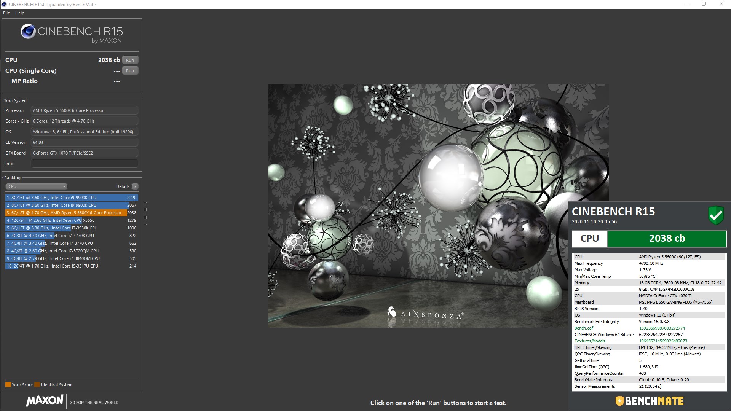
Task: Minimize the Cinebench window
Action: click(687, 4)
